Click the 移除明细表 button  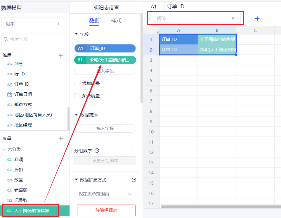pos(106,210)
